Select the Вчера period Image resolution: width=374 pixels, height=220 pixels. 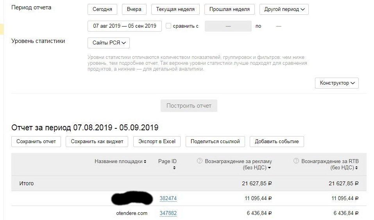click(134, 9)
